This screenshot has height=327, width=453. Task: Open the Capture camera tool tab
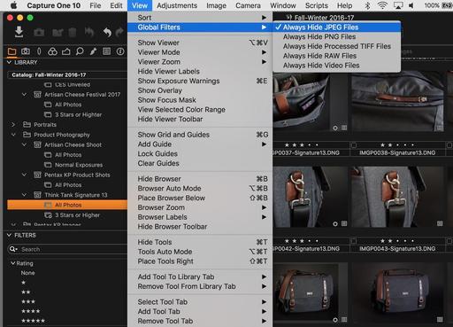coord(26,51)
